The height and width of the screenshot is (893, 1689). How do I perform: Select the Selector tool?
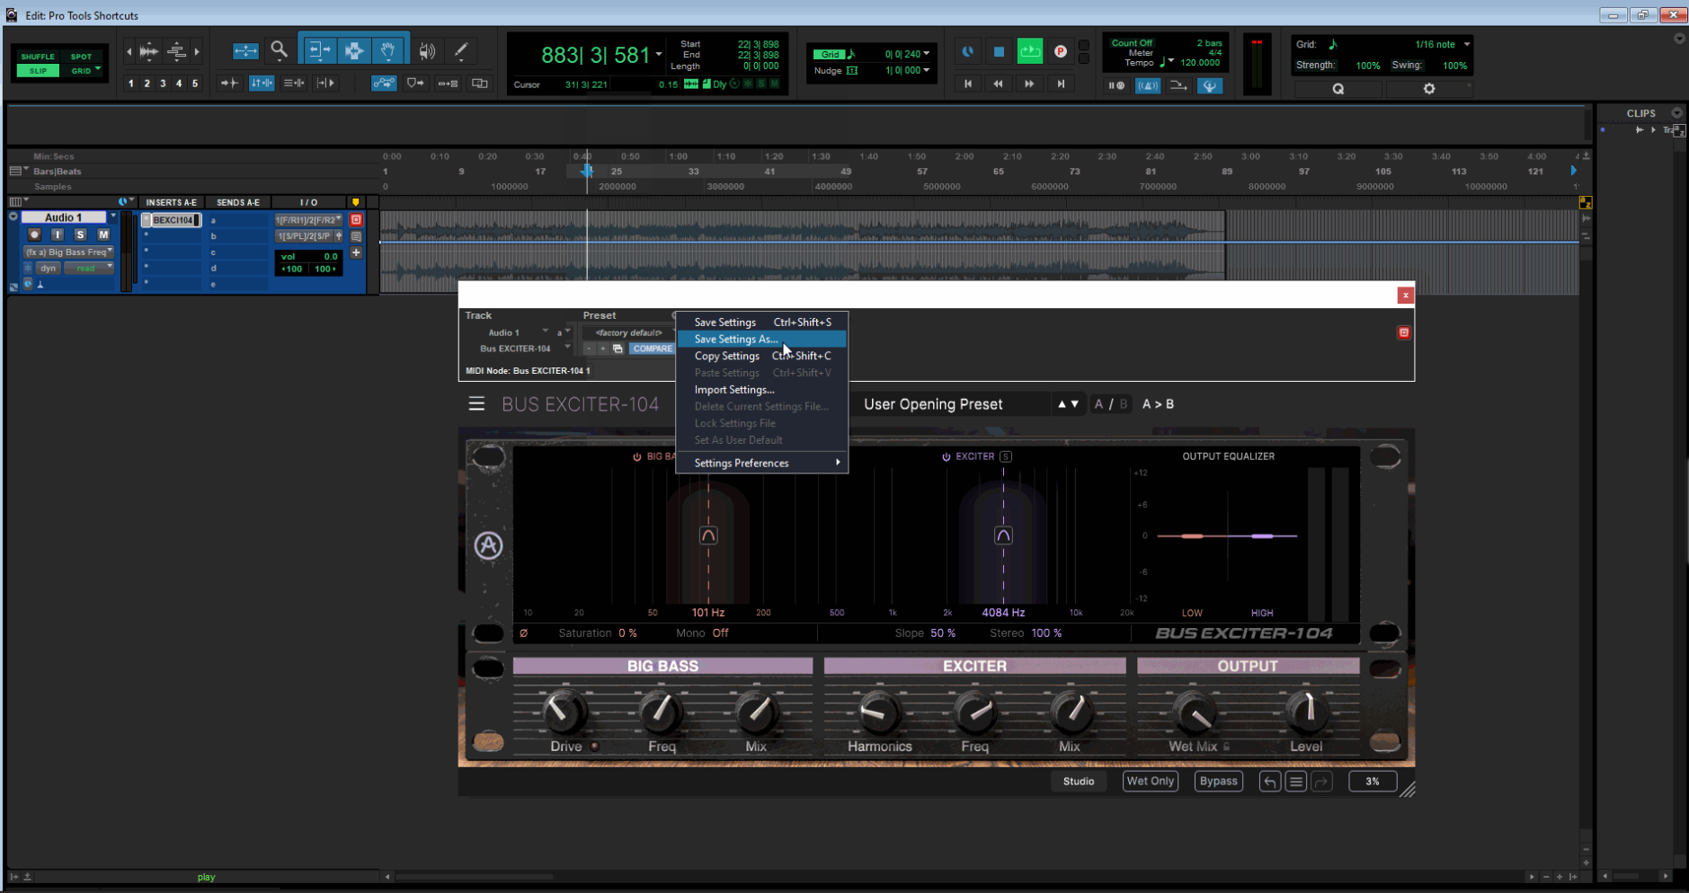[353, 50]
